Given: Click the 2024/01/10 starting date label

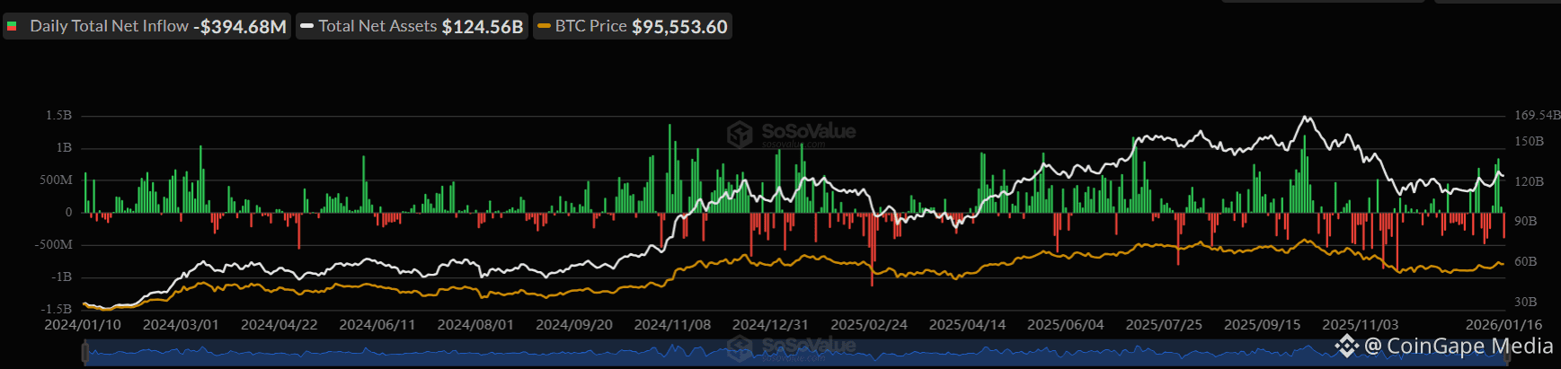Looking at the screenshot, I should tap(83, 325).
